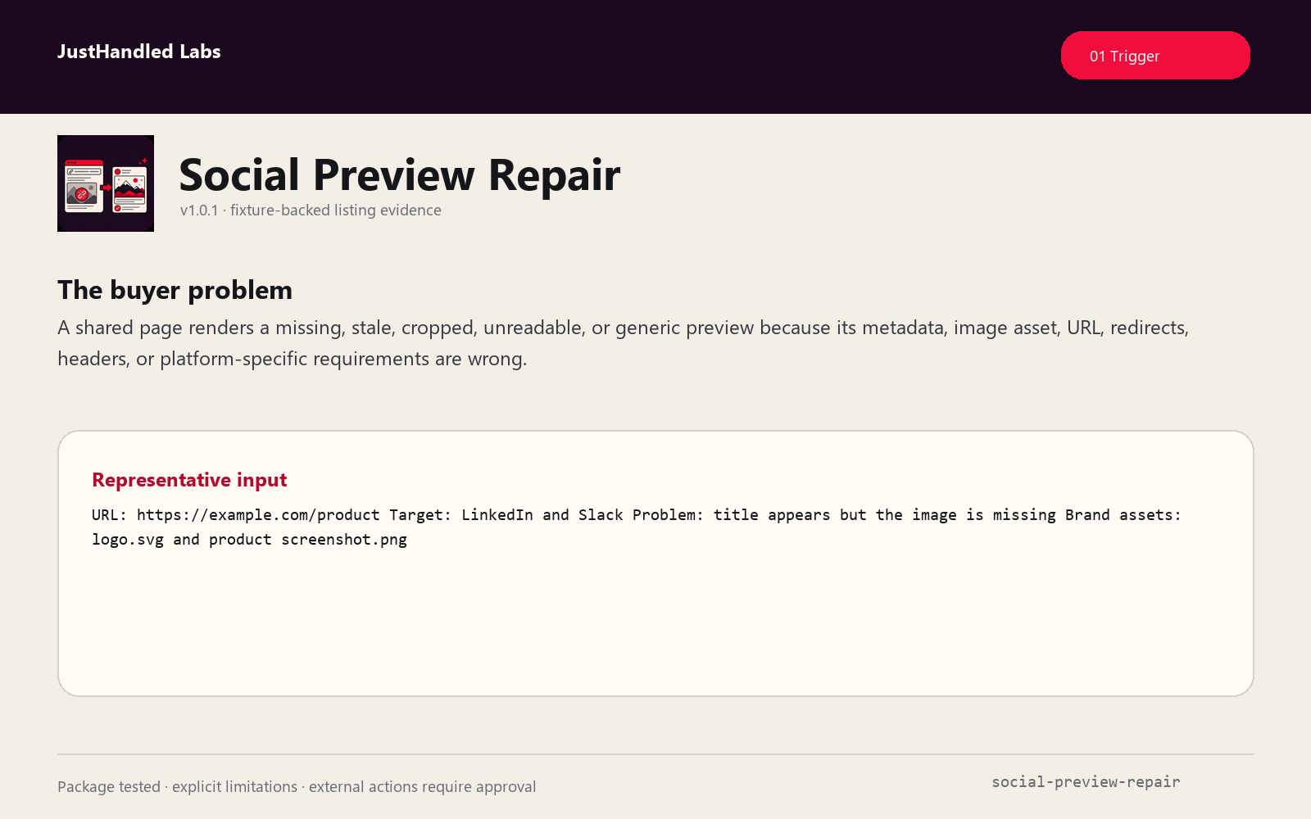Click the 'Representative input' heading
This screenshot has height=819, width=1311.
[189, 480]
